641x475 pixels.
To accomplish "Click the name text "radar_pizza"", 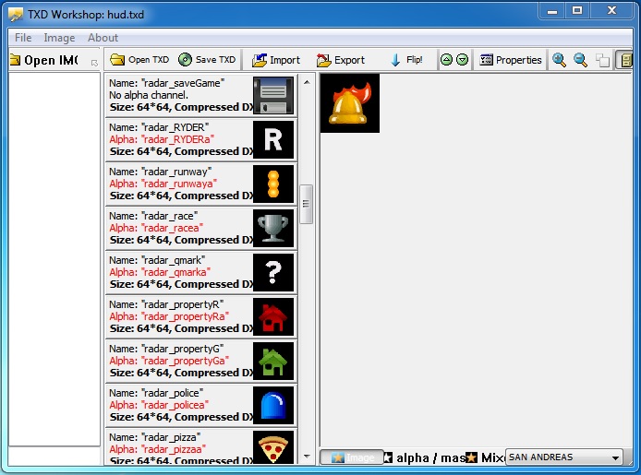I will coord(171,437).
